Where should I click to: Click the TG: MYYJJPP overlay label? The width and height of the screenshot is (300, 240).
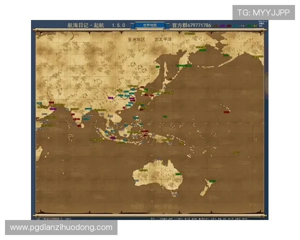(x=263, y=12)
